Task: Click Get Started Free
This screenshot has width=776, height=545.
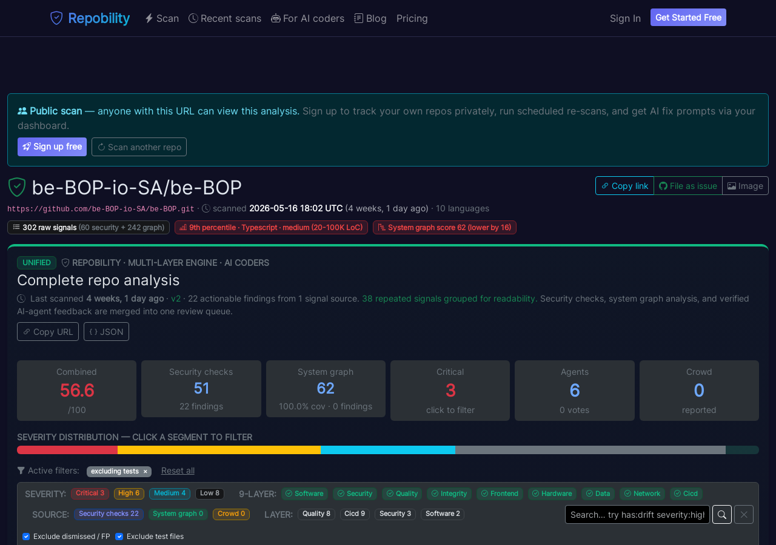Action: (x=688, y=18)
